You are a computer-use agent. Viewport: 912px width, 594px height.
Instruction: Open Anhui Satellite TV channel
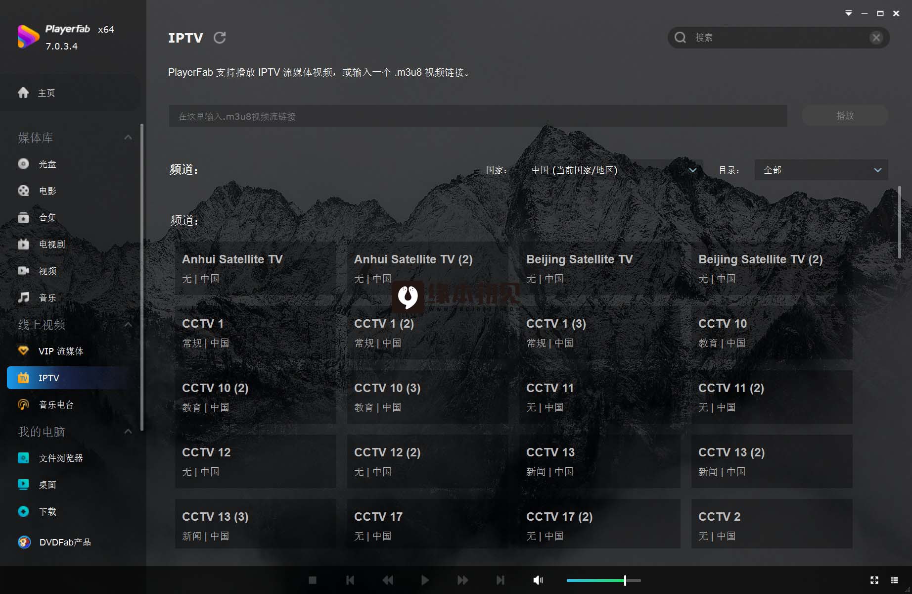(256, 268)
